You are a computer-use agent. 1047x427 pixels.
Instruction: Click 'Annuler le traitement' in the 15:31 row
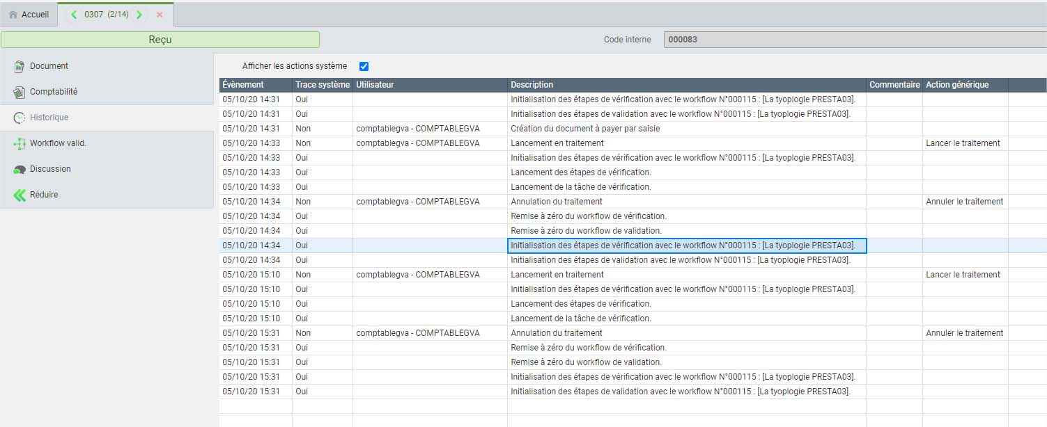coord(965,333)
